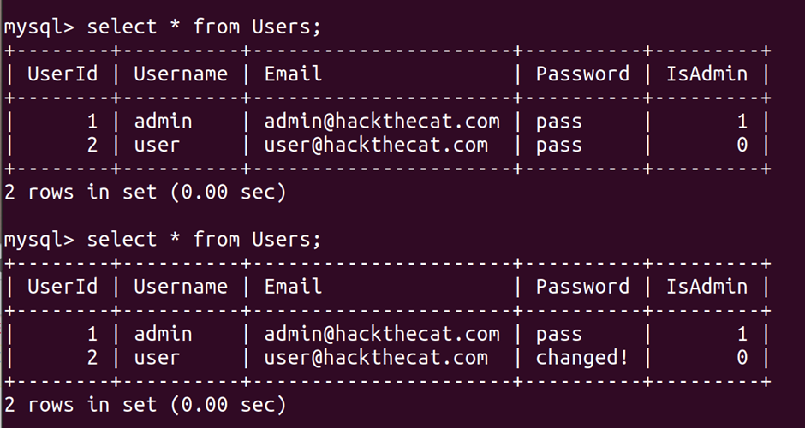The width and height of the screenshot is (805, 428).
Task: Click user's IsAdmin value 0 in second table
Action: point(742,358)
